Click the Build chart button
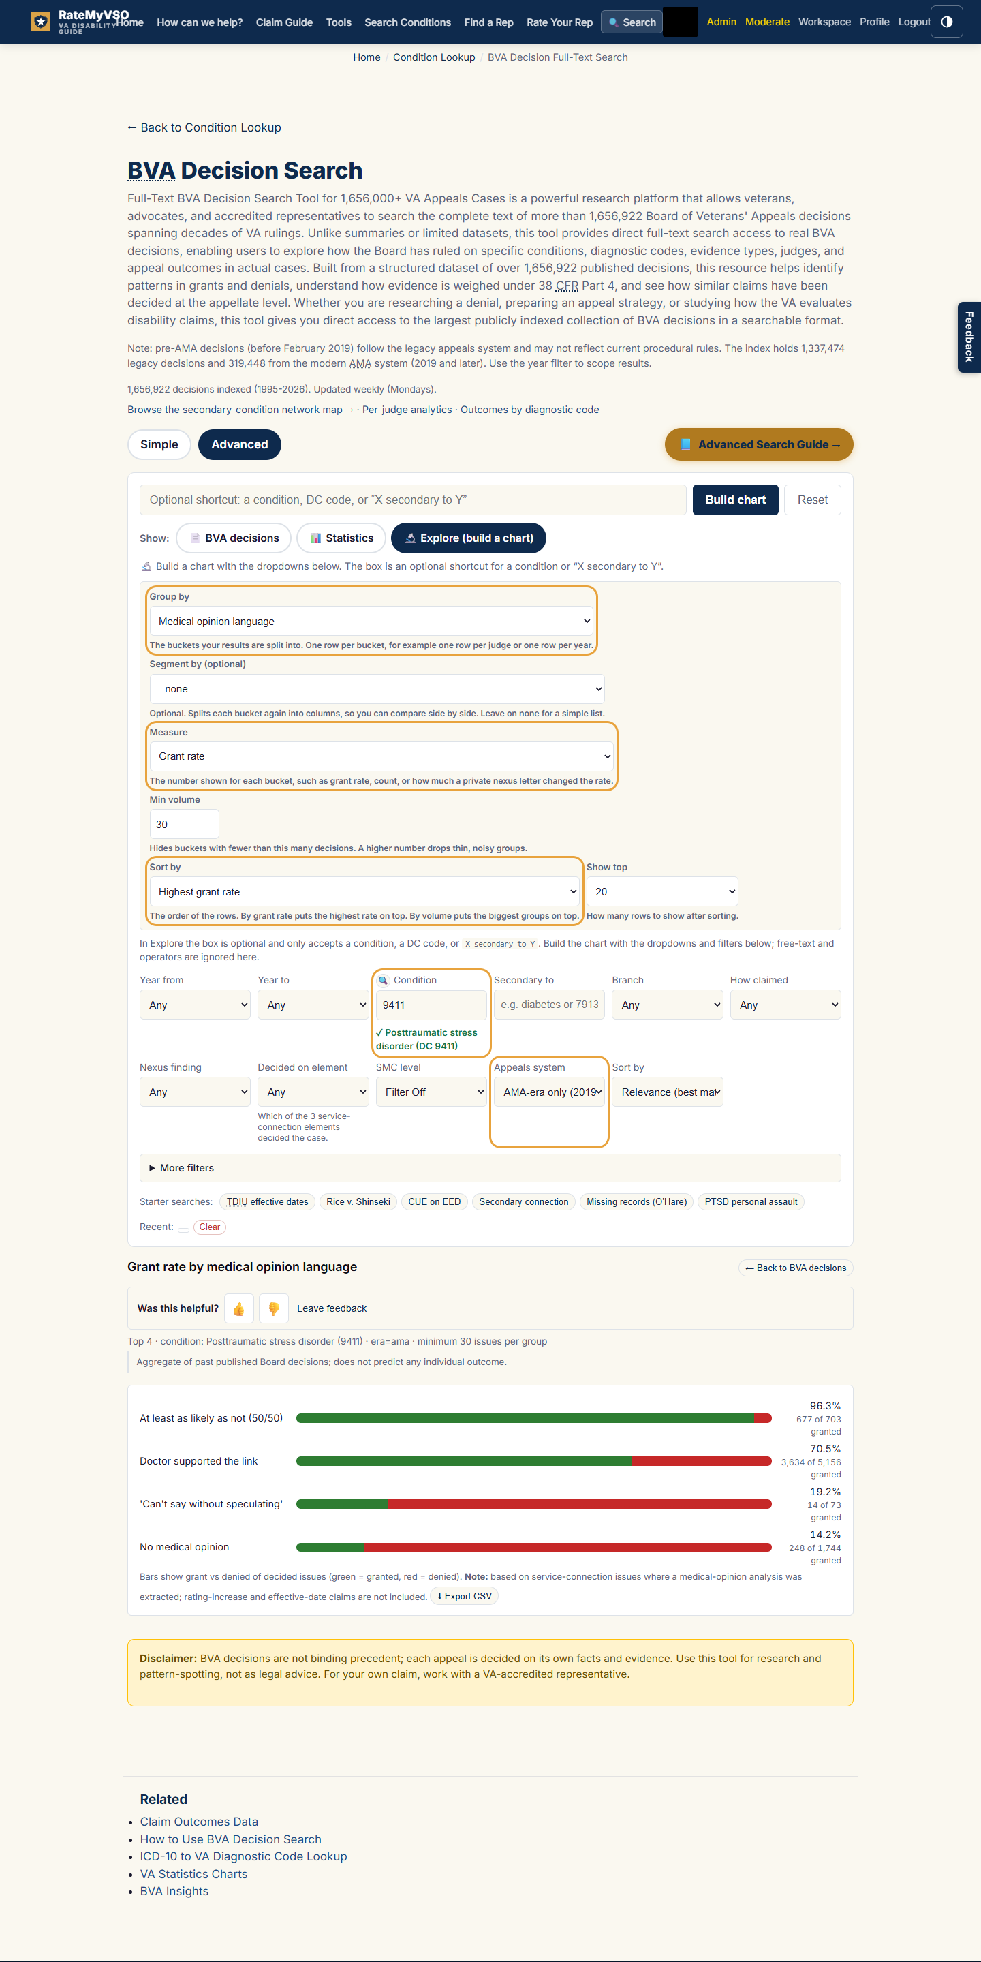The image size is (981, 1962). coord(735,500)
